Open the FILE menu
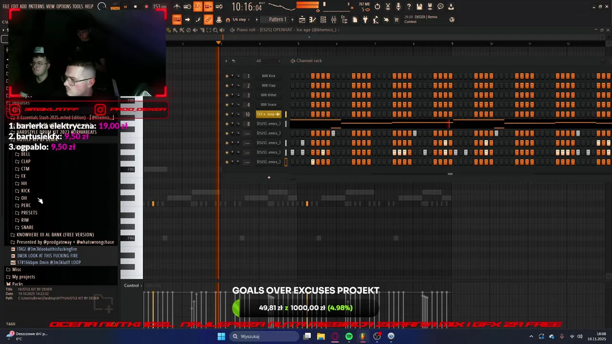The height and width of the screenshot is (344, 612). click(6, 6)
